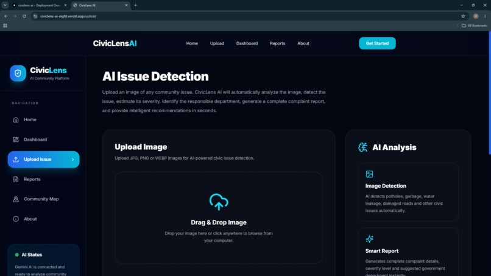Image resolution: width=491 pixels, height=276 pixels.
Task: Open the tab search dropdown arrow
Action: click(5, 5)
